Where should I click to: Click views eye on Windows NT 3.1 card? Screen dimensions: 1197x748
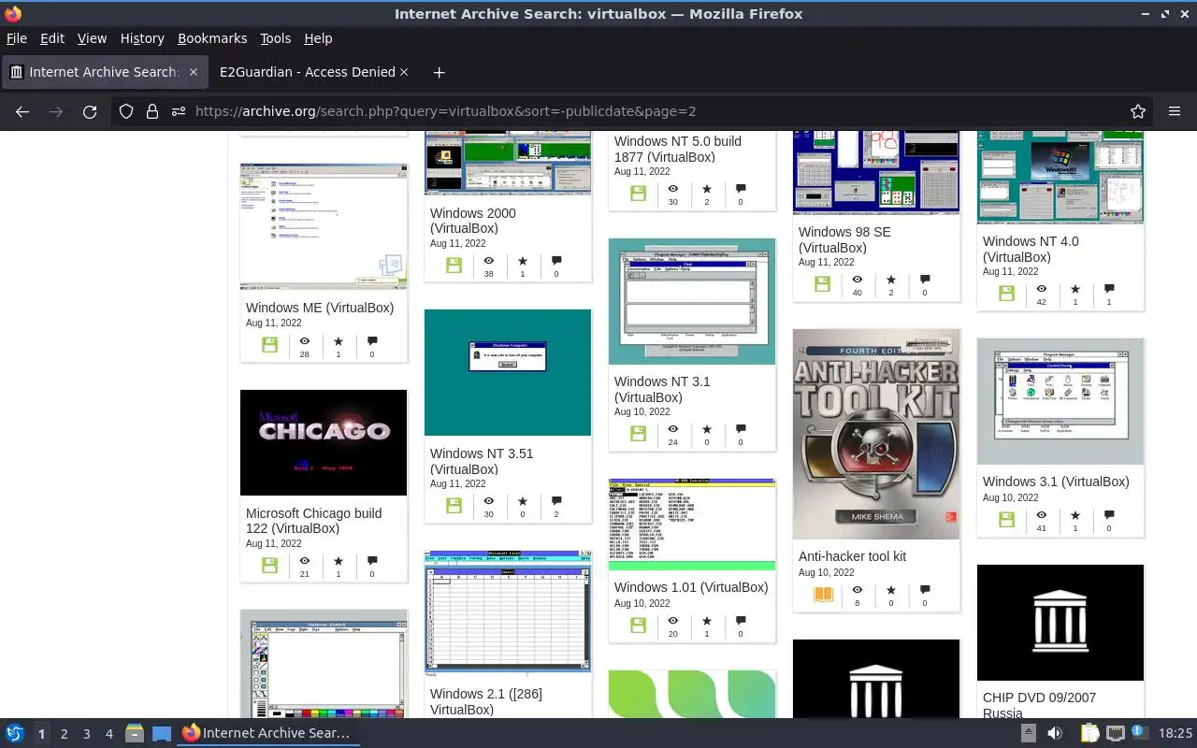pyautogui.click(x=672, y=430)
